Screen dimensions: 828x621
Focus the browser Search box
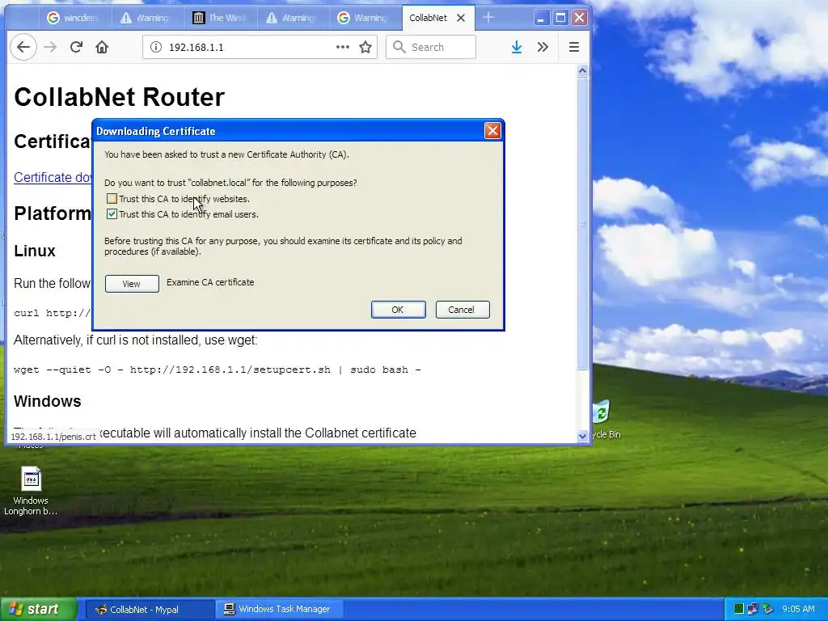click(431, 47)
